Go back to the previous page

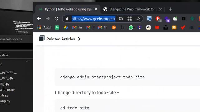pos(39,19)
